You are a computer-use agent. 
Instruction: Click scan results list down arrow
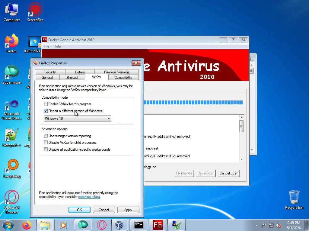coord(242,159)
